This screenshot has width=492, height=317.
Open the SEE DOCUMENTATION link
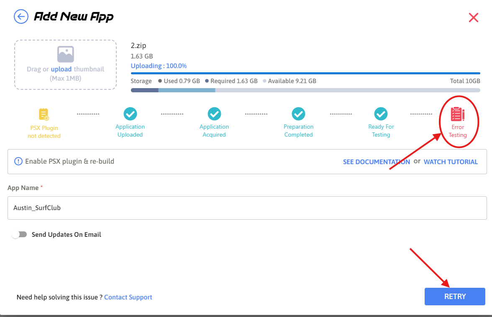click(376, 162)
